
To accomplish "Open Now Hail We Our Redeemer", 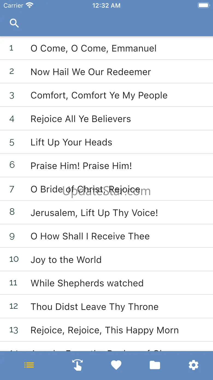I will (x=91, y=72).
